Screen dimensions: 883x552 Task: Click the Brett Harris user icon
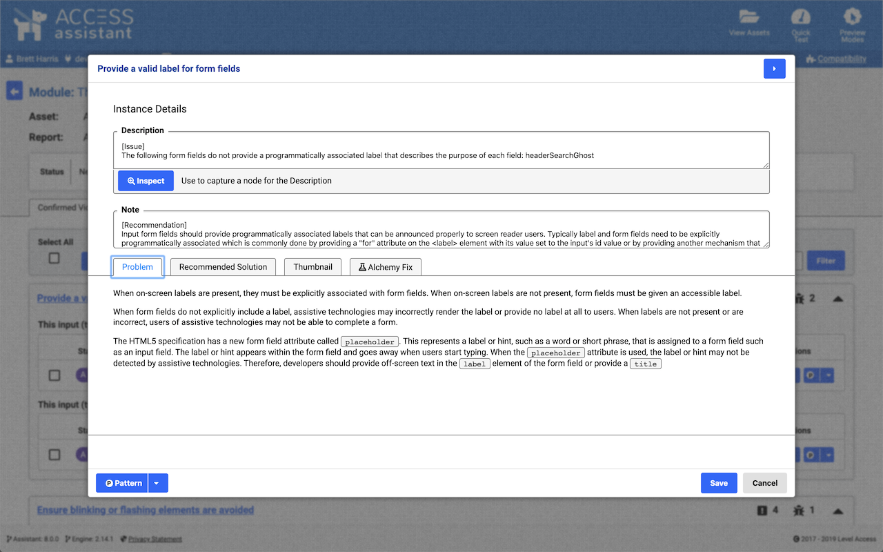10,59
